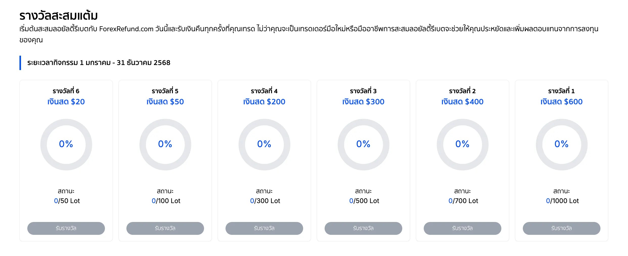628x256 pixels.
Task: Click the รางวัลสะสมแต้ม page heading
Action: (58, 15)
